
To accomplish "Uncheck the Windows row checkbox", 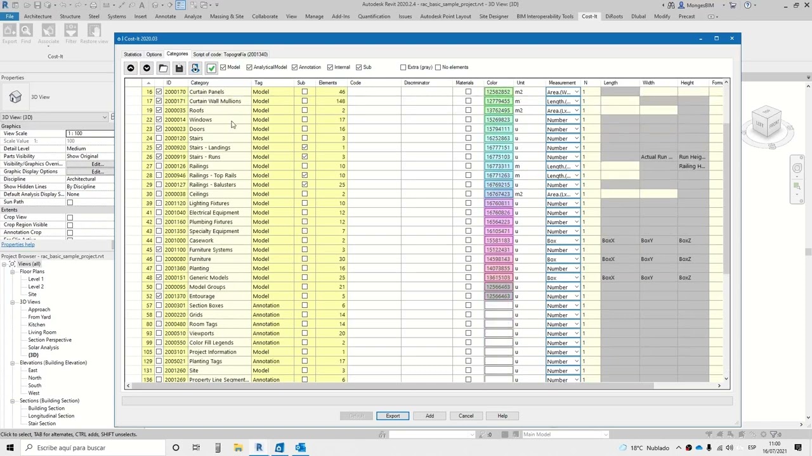I will (x=159, y=120).
